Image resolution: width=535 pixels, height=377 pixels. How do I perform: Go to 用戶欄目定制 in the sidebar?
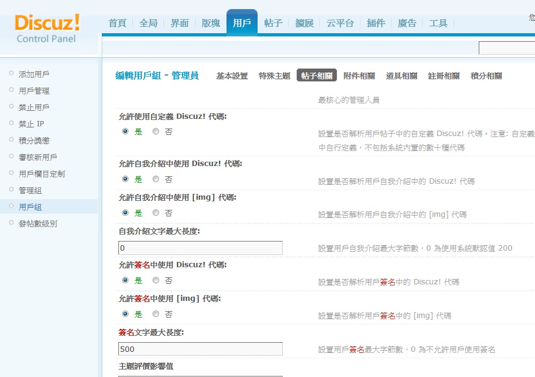41,174
